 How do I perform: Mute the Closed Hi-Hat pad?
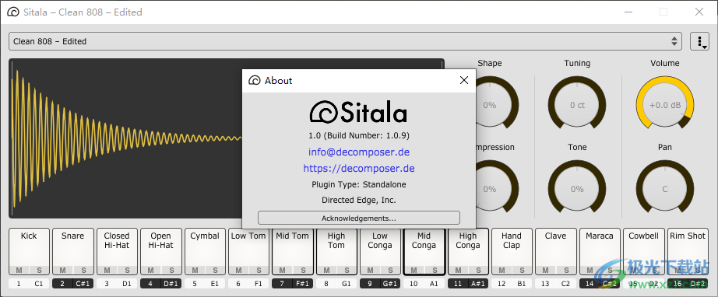[107, 270]
